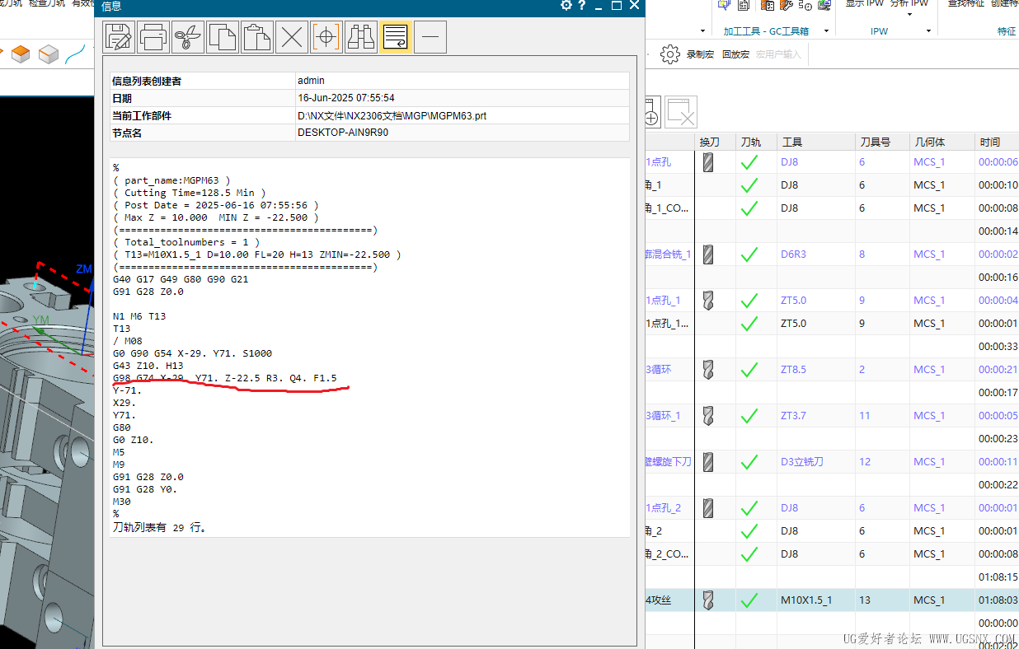1019x649 pixels.
Task: Click the help question mark in 信息 title bar
Action: (x=582, y=6)
